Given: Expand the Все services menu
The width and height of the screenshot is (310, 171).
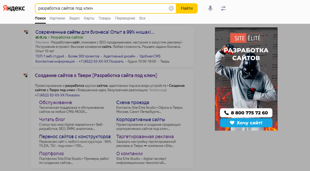Looking at the screenshot, I should [x=142, y=18].
